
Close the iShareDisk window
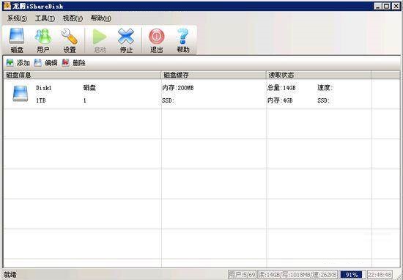[396, 6]
